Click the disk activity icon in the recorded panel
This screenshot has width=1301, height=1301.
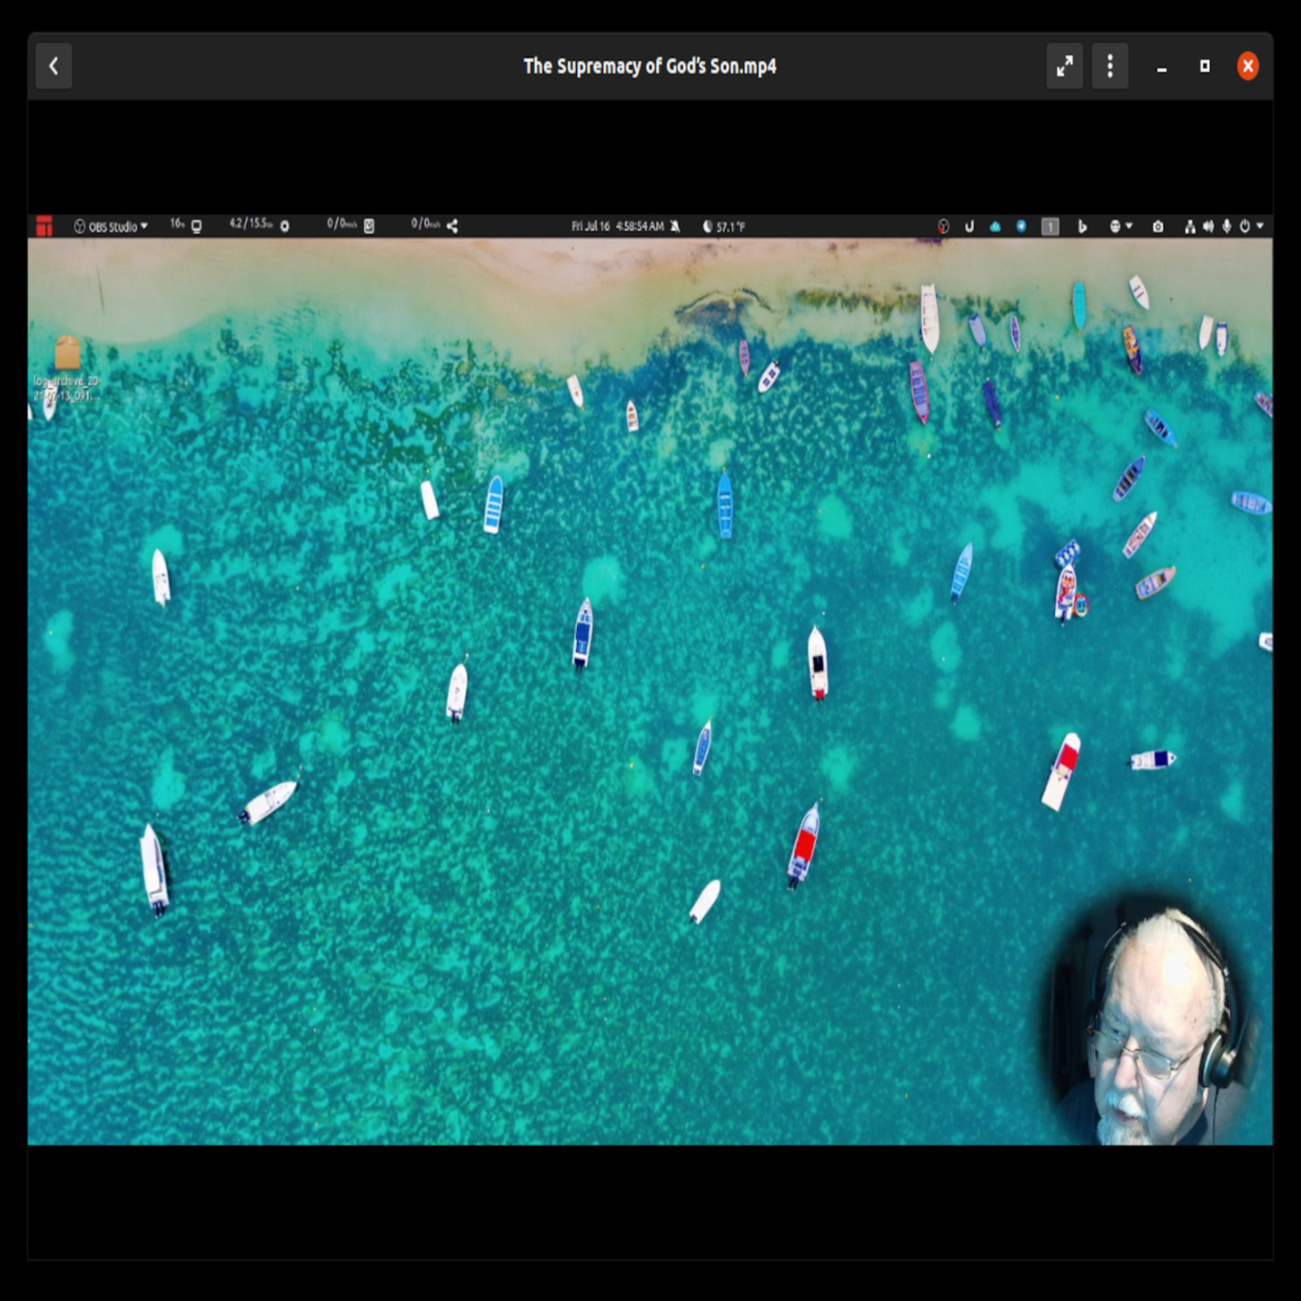[x=369, y=226]
